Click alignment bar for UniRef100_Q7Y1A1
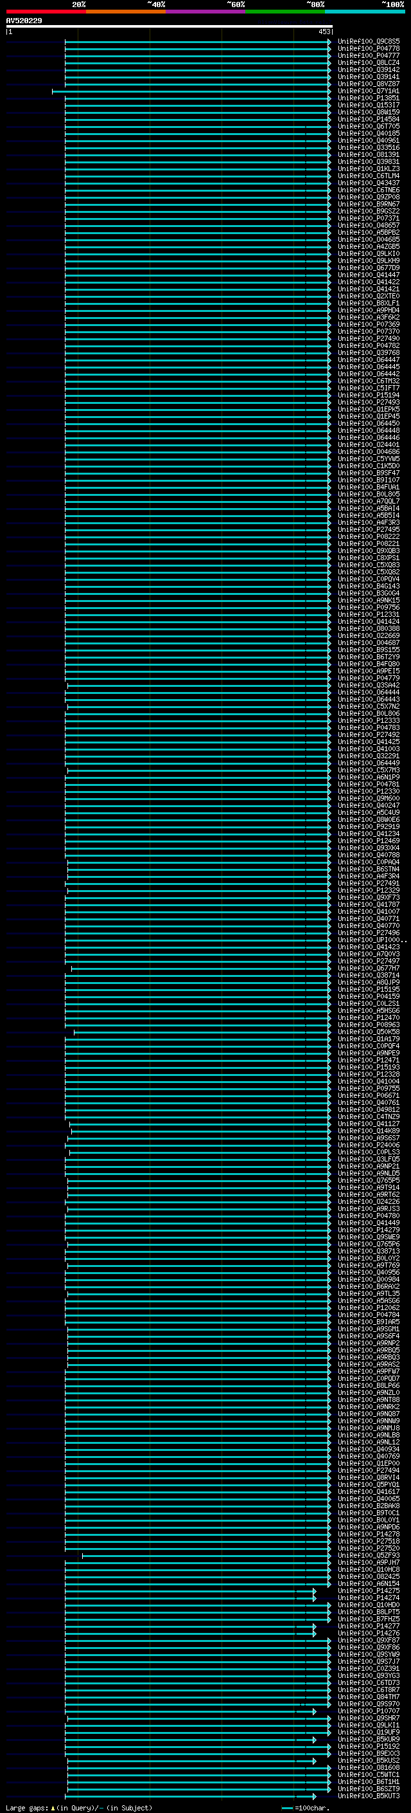411x1813 pixels. coord(191,91)
